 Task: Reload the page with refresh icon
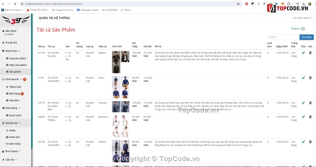coord(15,4)
